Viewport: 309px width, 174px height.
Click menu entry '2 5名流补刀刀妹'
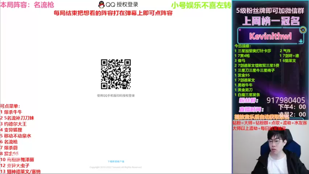[17, 118]
